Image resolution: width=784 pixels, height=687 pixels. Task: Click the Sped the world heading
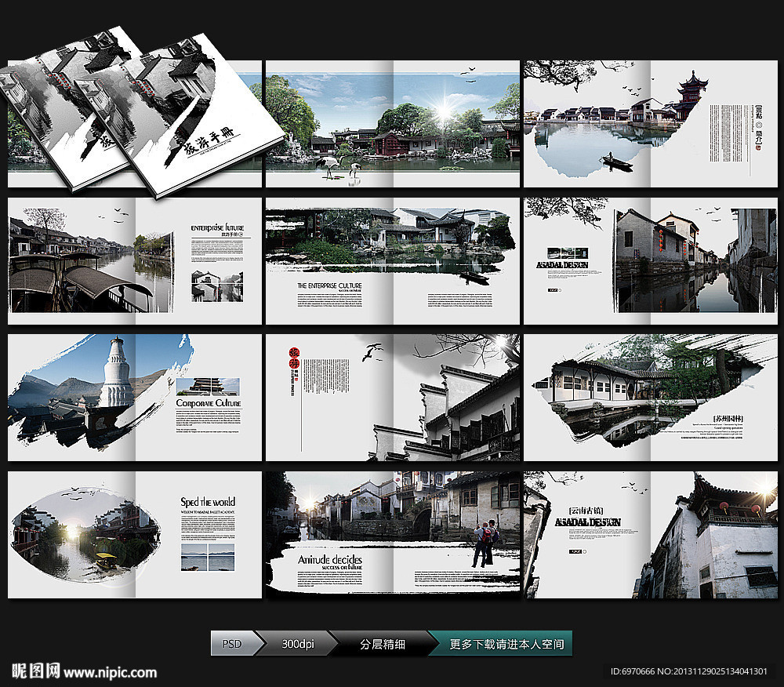[x=208, y=501]
